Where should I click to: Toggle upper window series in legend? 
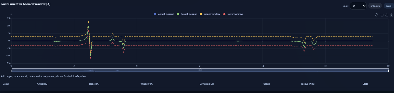(x=209, y=14)
